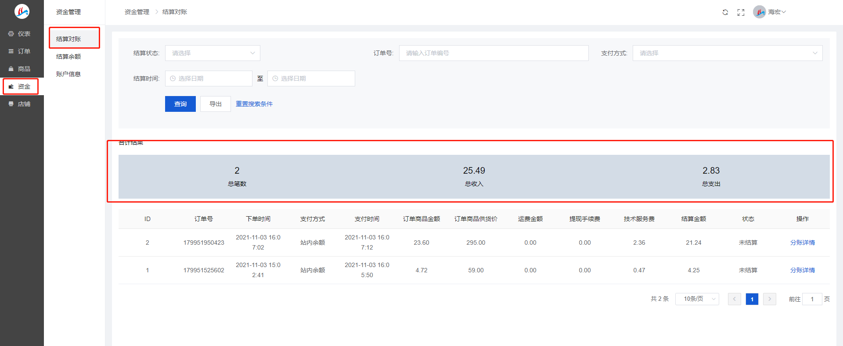Screen dimensions: 843x346
Task: Pick the settlement start date
Action: click(209, 78)
